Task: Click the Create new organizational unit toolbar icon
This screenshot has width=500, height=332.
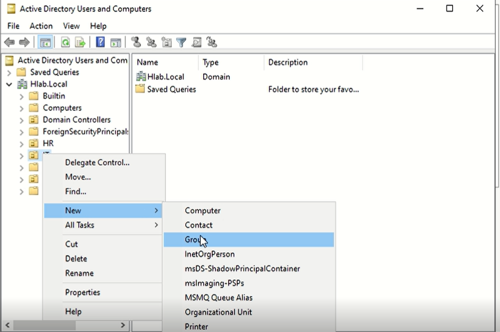Action: click(166, 42)
